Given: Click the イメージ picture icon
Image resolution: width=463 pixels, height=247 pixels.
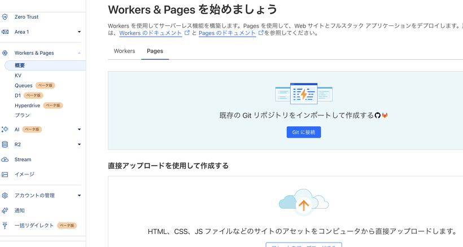Looking at the screenshot, I should [x=5, y=174].
